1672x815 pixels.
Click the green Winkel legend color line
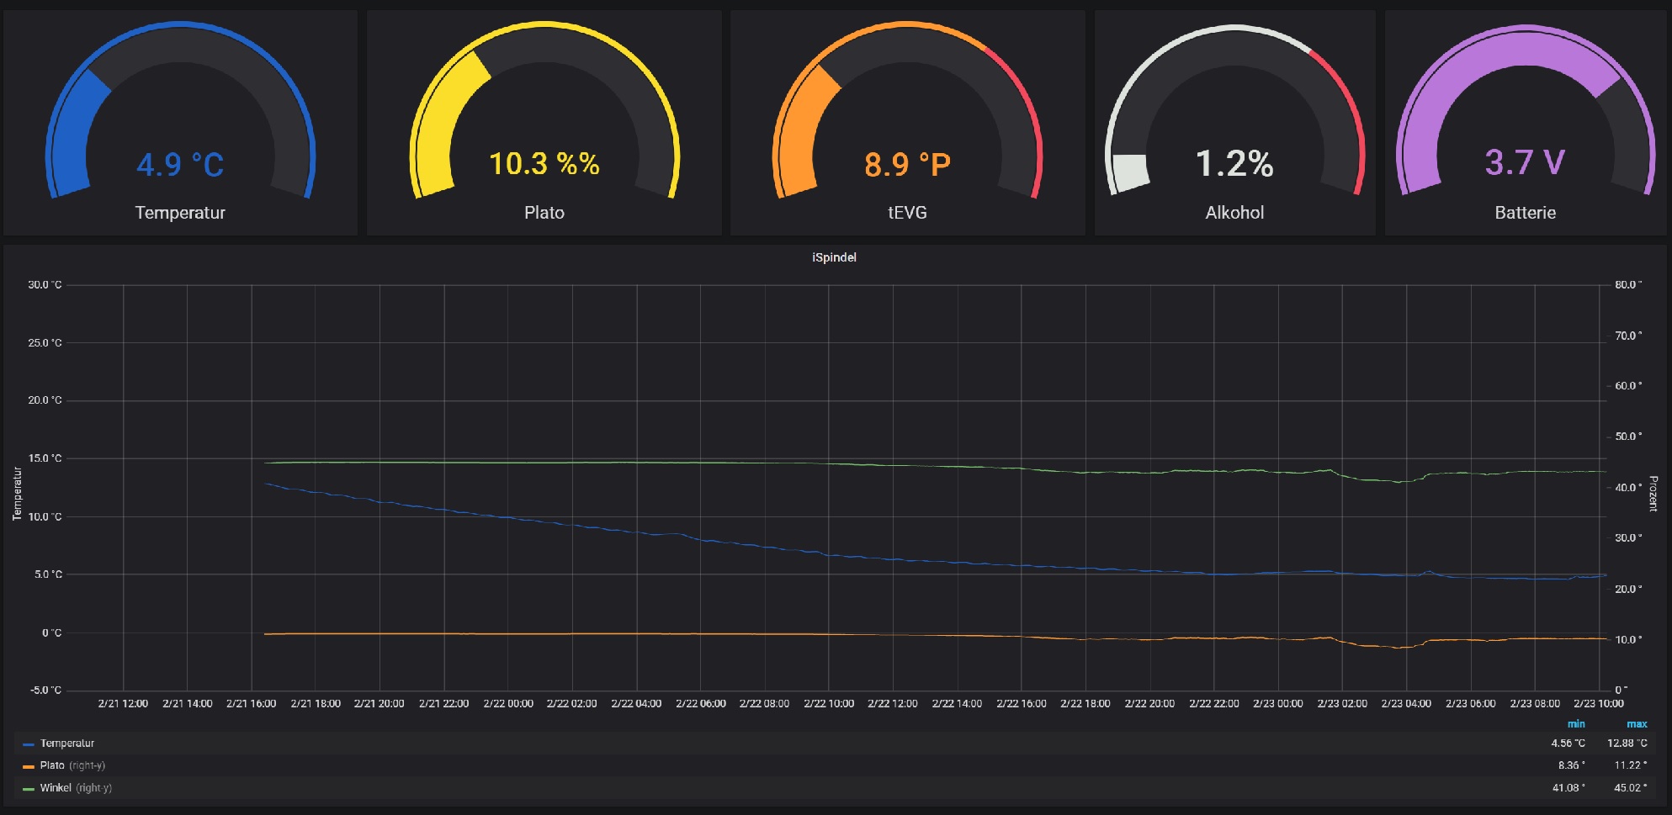tap(29, 789)
